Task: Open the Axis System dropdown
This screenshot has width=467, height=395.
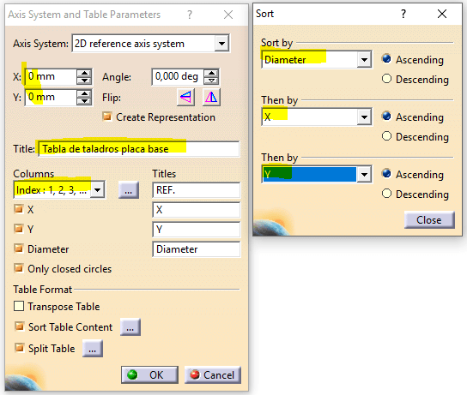Action: click(x=221, y=44)
